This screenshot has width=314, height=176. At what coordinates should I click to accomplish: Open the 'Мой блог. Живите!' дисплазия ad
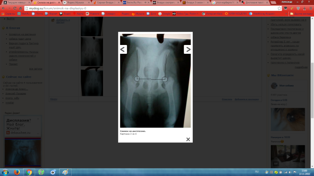pyautogui.click(x=19, y=124)
